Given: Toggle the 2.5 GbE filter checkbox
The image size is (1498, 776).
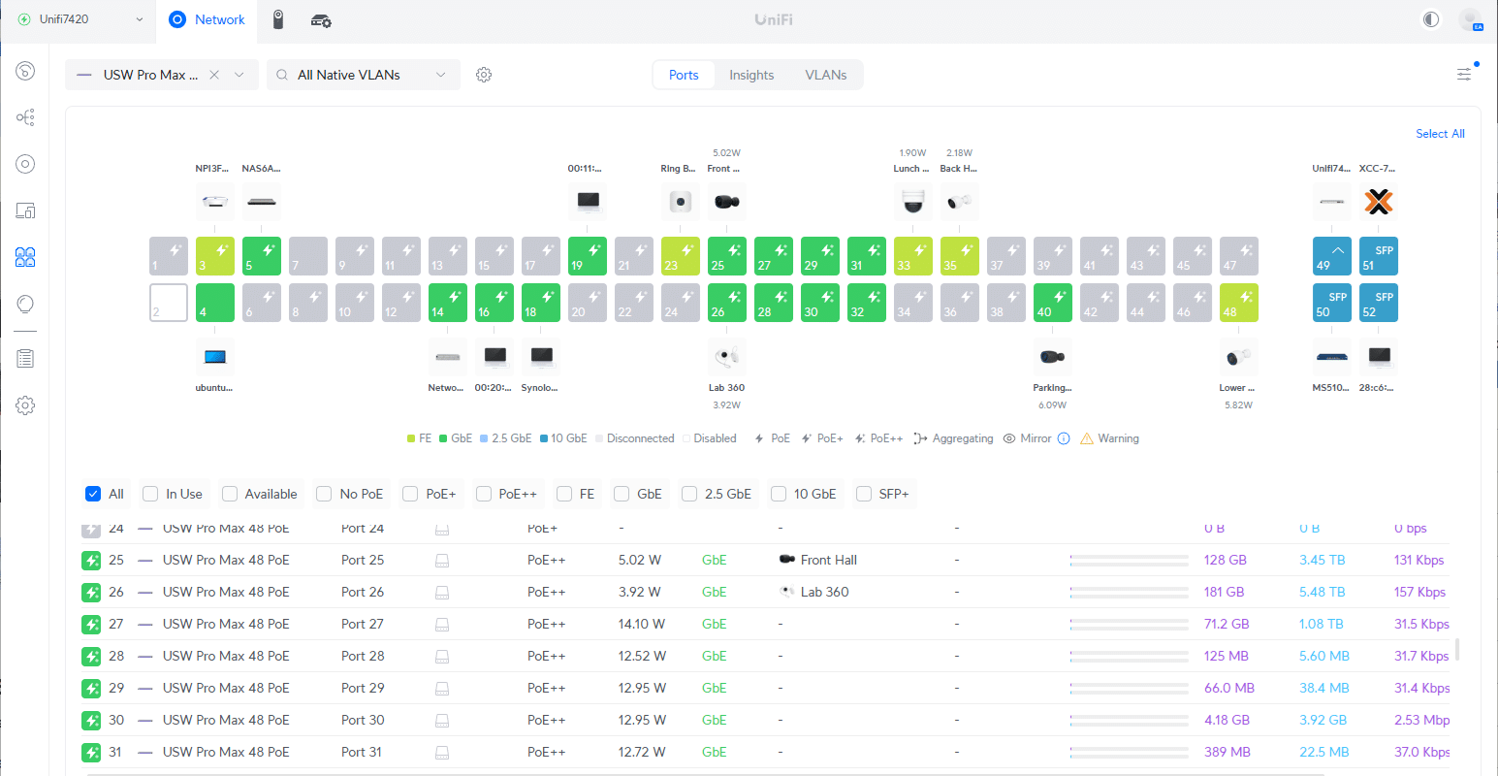Looking at the screenshot, I should 689,494.
